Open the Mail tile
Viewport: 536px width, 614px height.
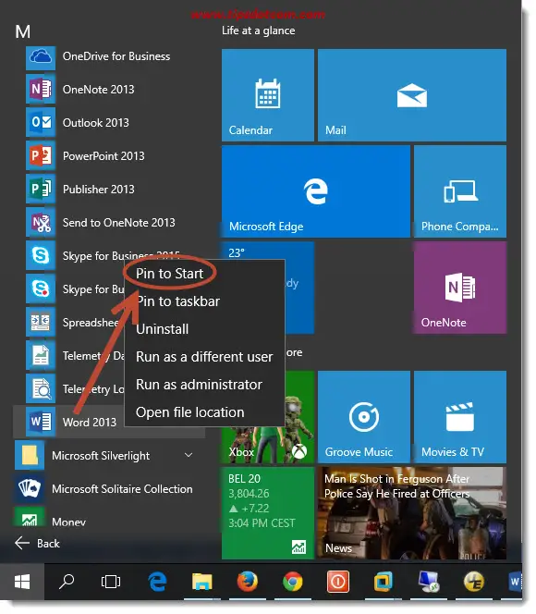point(412,95)
